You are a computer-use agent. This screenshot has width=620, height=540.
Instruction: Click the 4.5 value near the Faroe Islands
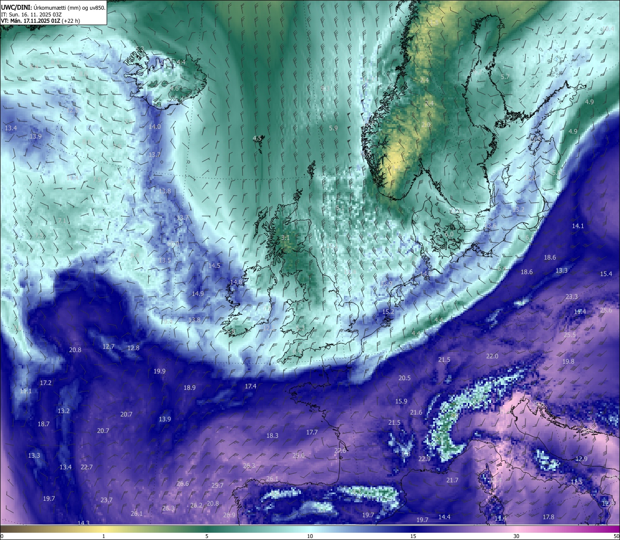click(x=257, y=139)
